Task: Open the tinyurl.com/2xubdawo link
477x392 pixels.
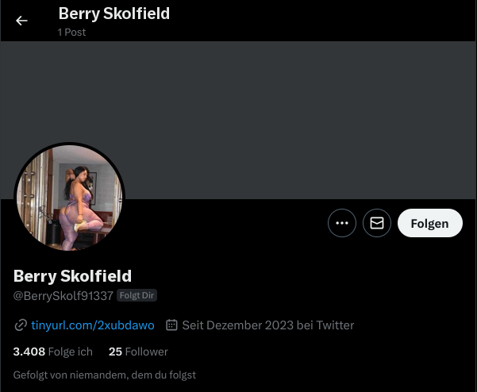Action: pyautogui.click(x=93, y=325)
